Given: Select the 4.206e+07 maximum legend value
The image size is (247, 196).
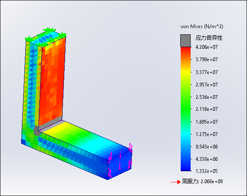Looking at the screenshot, I should (206, 47).
